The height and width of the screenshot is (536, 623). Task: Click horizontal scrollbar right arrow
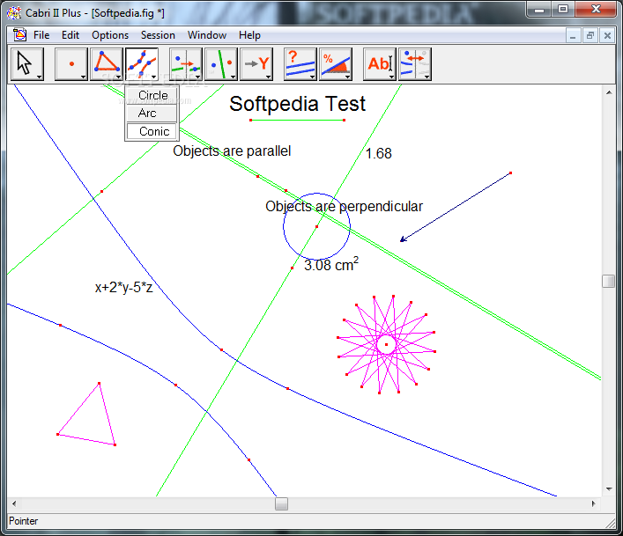point(594,503)
